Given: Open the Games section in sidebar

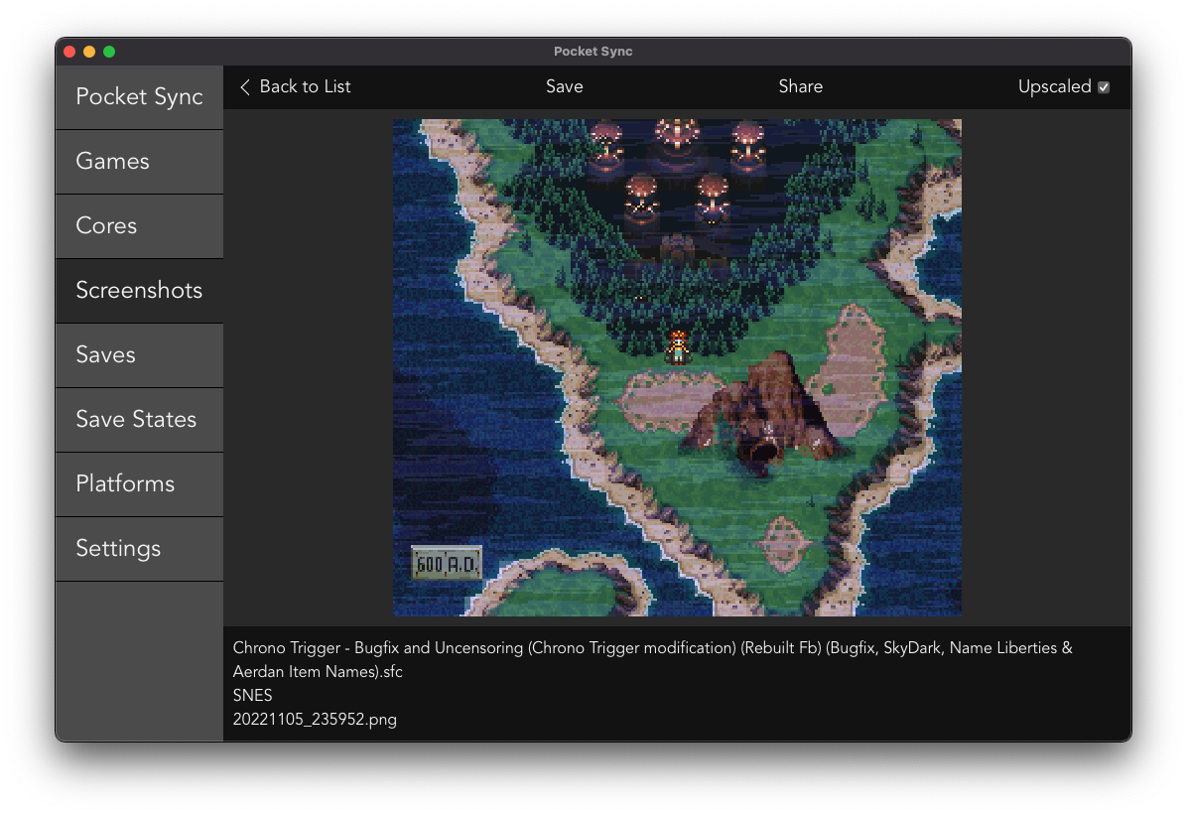Looking at the screenshot, I should pyautogui.click(x=139, y=162).
